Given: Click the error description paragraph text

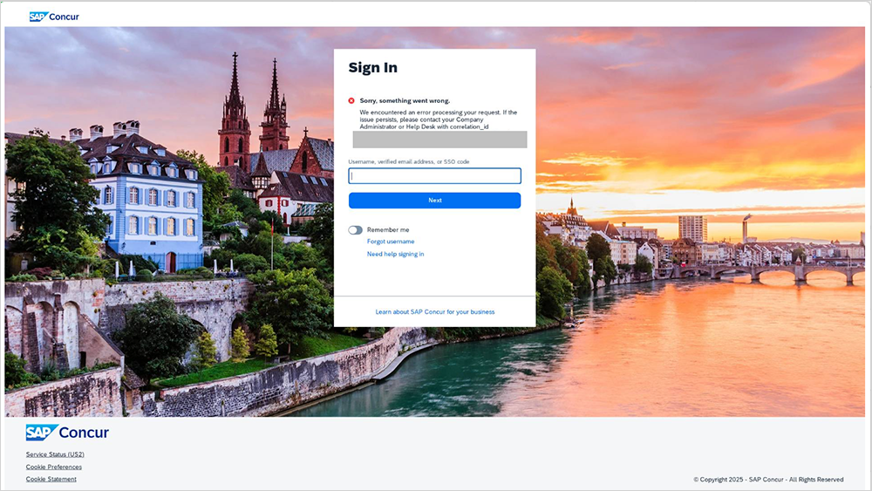Looking at the screenshot, I should click(438, 119).
